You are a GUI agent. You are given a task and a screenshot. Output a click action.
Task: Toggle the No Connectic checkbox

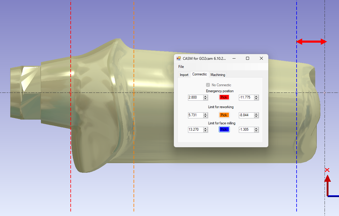click(208, 85)
